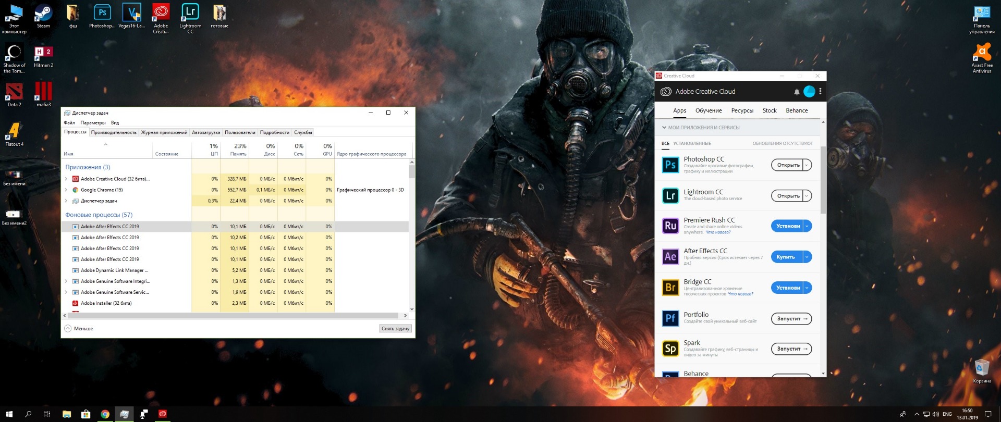Screen dimensions: 1001x422
Task: Open dropdown arrow beside Premiere Rush Install
Action: (807, 226)
